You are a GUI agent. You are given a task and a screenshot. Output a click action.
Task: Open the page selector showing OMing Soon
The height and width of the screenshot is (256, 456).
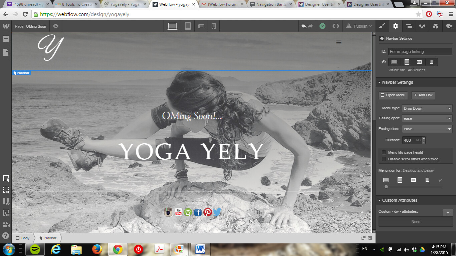click(31, 26)
